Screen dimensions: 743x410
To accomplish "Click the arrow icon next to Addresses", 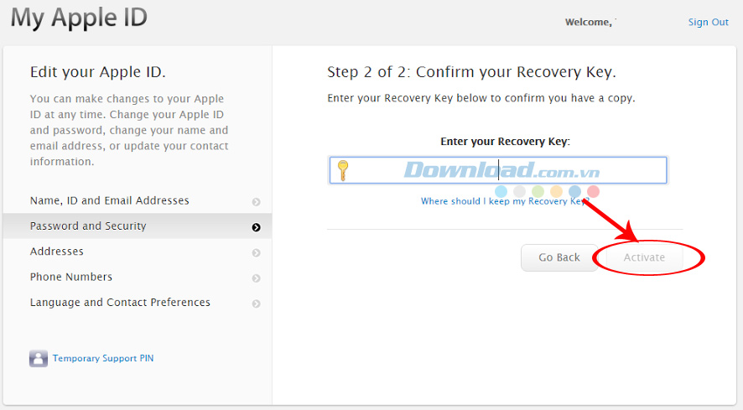I will pos(256,252).
